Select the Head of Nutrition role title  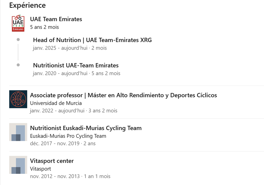[x=92, y=40]
